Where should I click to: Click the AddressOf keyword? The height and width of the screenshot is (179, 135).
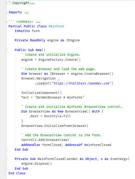(74, 145)
